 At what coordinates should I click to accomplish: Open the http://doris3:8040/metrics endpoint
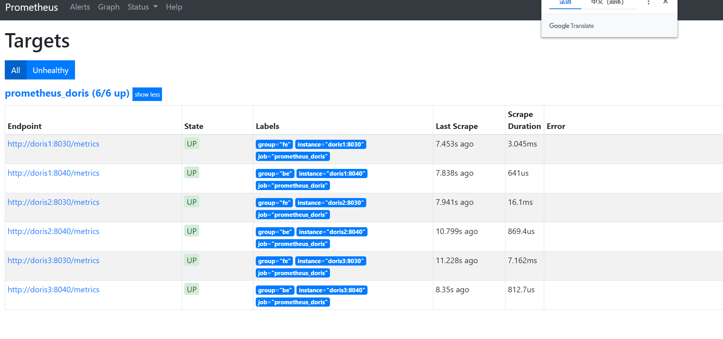[53, 289]
